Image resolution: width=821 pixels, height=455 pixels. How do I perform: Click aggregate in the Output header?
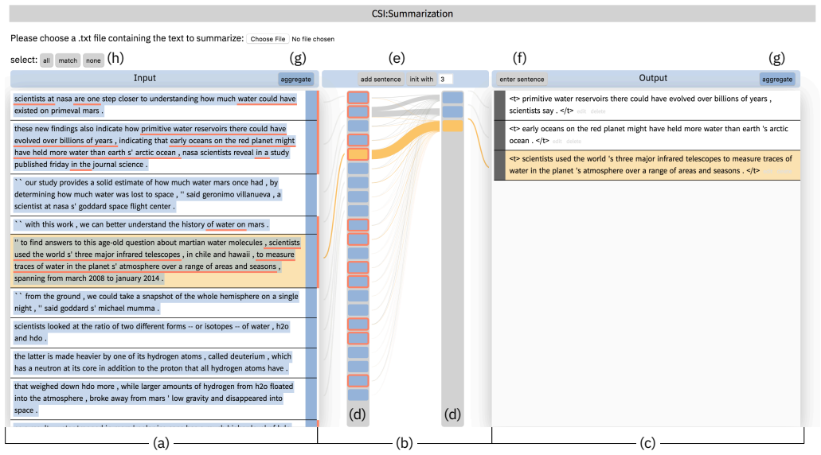pyautogui.click(x=777, y=79)
